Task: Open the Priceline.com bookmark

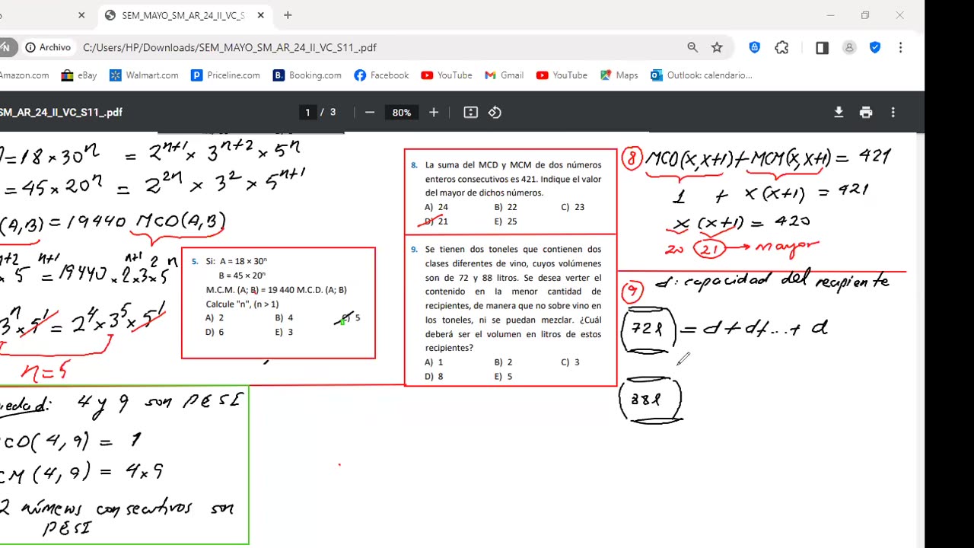Action: pyautogui.click(x=225, y=75)
